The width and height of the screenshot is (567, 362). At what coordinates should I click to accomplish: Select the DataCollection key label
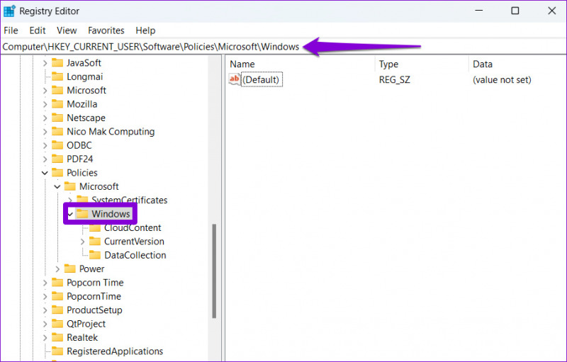tap(135, 256)
